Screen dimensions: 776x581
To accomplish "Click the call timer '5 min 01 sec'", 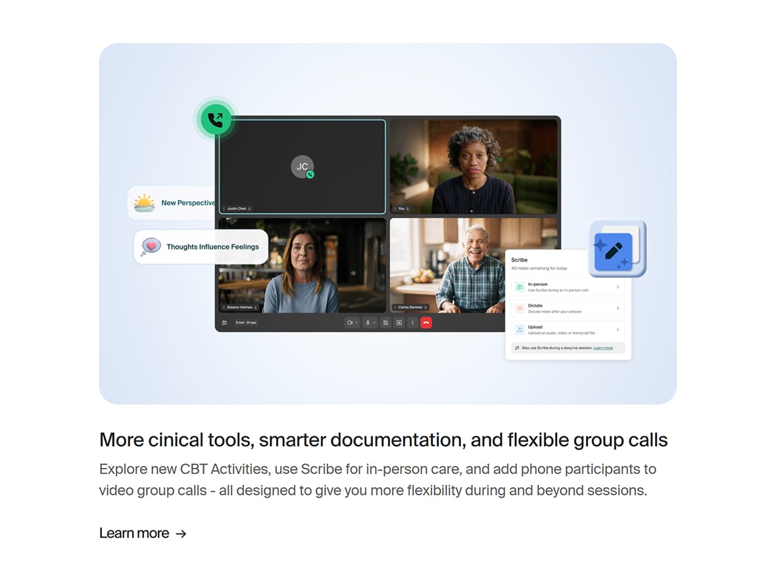I will point(246,323).
